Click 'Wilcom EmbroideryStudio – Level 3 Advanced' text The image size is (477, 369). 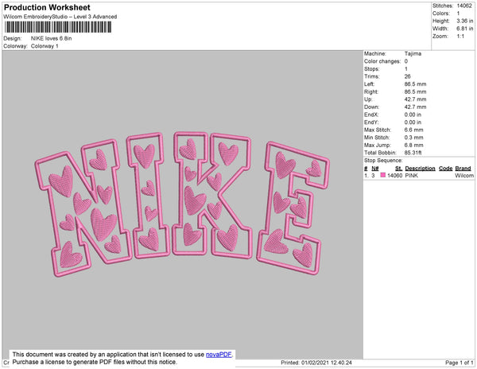point(60,17)
